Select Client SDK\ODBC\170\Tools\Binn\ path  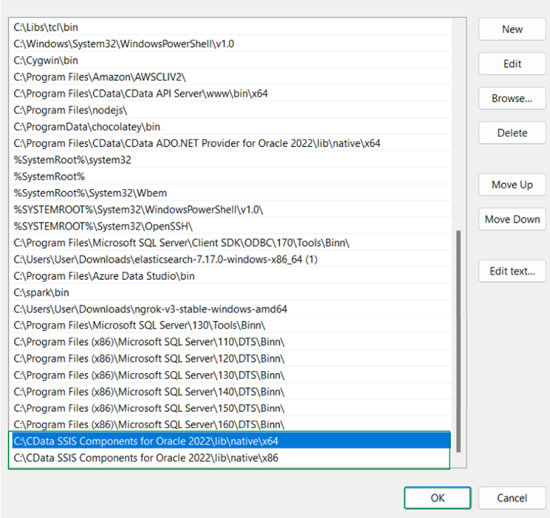click(230, 243)
